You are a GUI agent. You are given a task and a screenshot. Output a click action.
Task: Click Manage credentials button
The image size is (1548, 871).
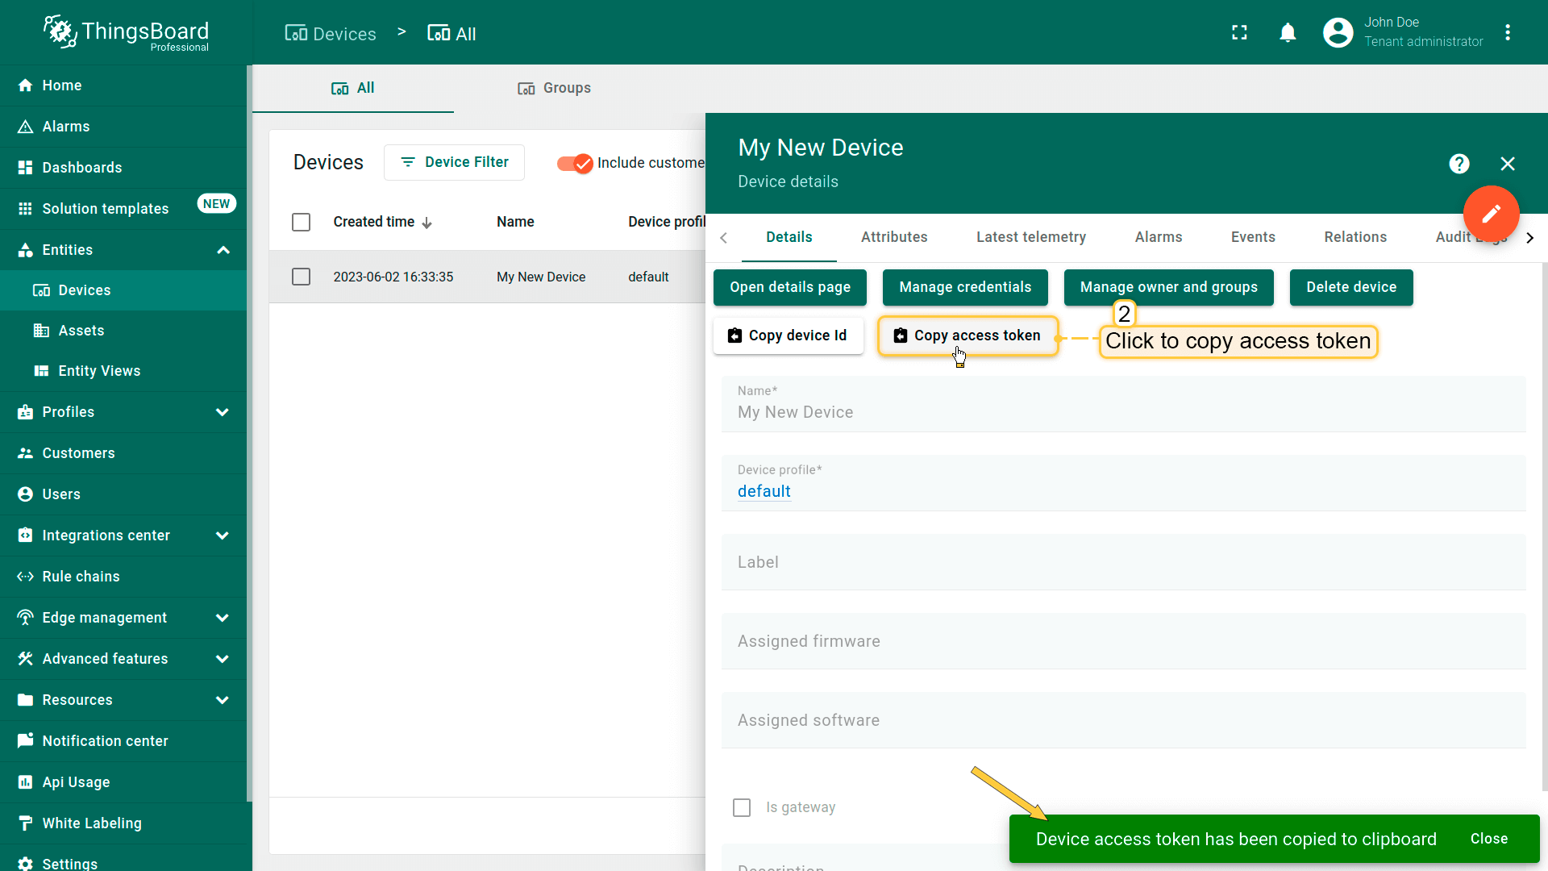click(x=964, y=287)
